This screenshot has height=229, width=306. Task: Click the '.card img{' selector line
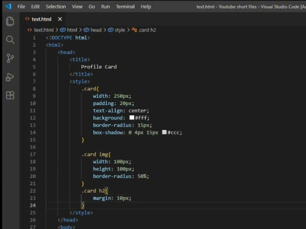(x=96, y=155)
